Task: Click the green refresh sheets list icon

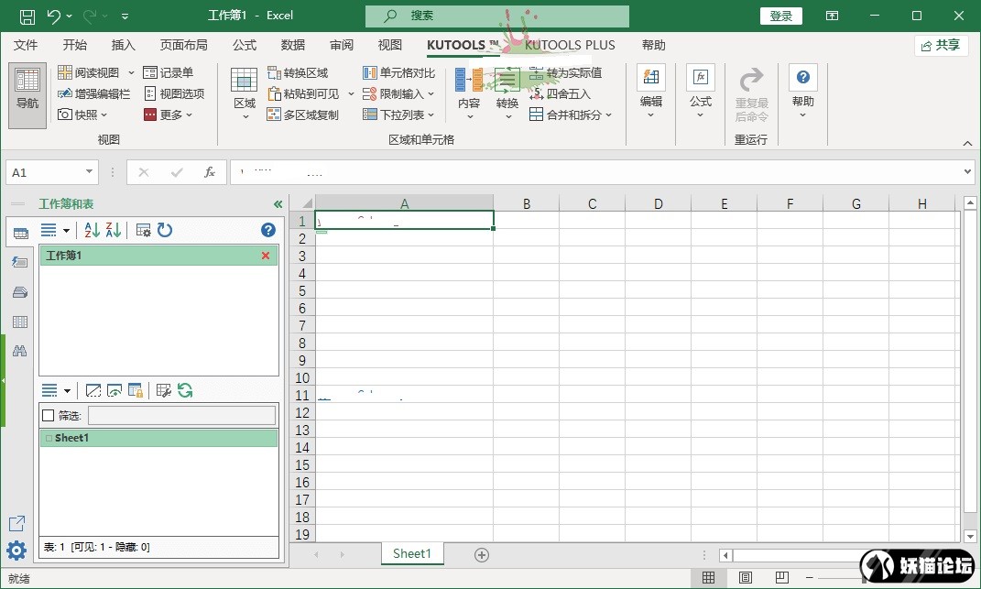Action: click(185, 390)
